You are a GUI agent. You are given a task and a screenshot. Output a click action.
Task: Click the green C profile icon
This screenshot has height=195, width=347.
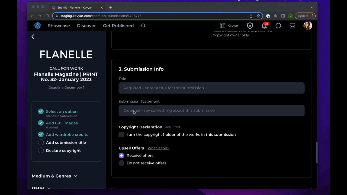[291, 16]
